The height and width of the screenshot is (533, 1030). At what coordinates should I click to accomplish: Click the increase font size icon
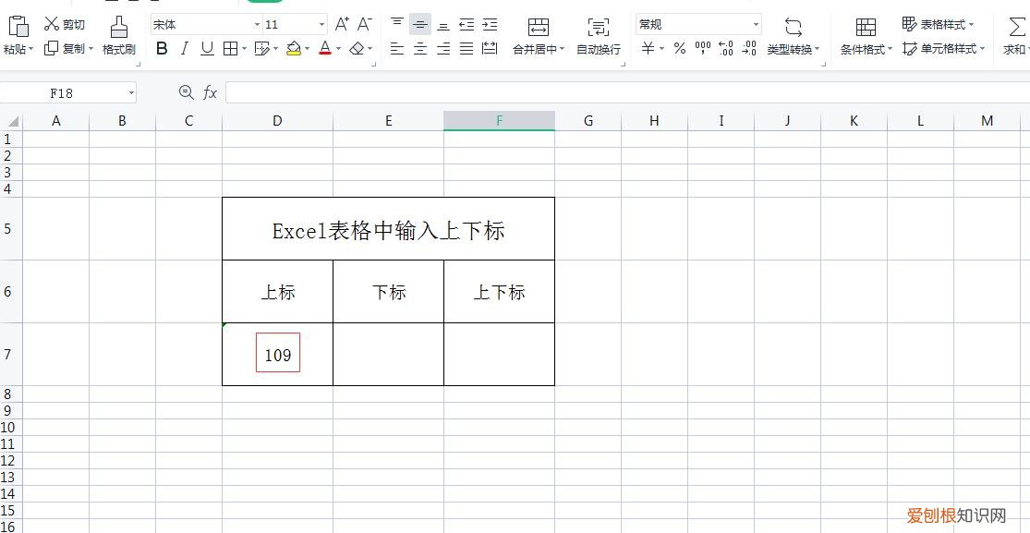tap(342, 22)
